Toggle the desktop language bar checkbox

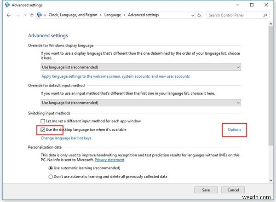tap(44, 130)
